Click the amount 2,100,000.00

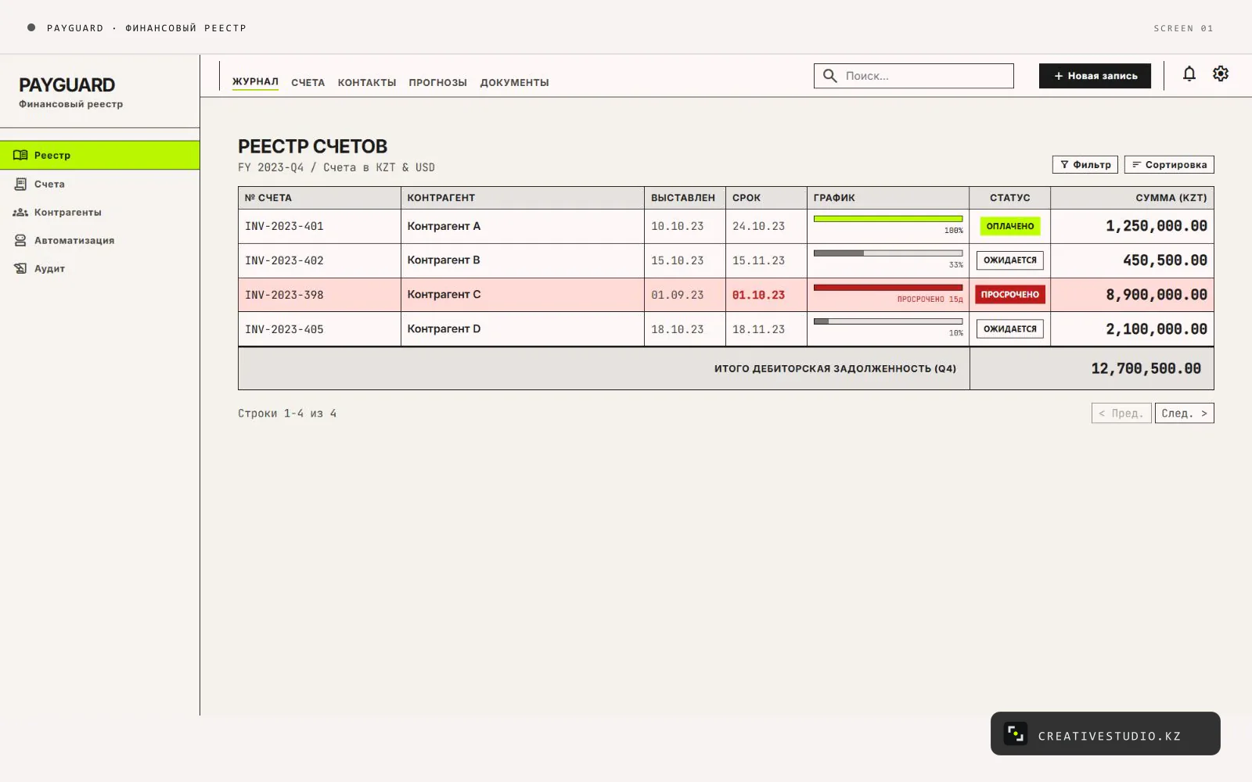click(x=1157, y=329)
